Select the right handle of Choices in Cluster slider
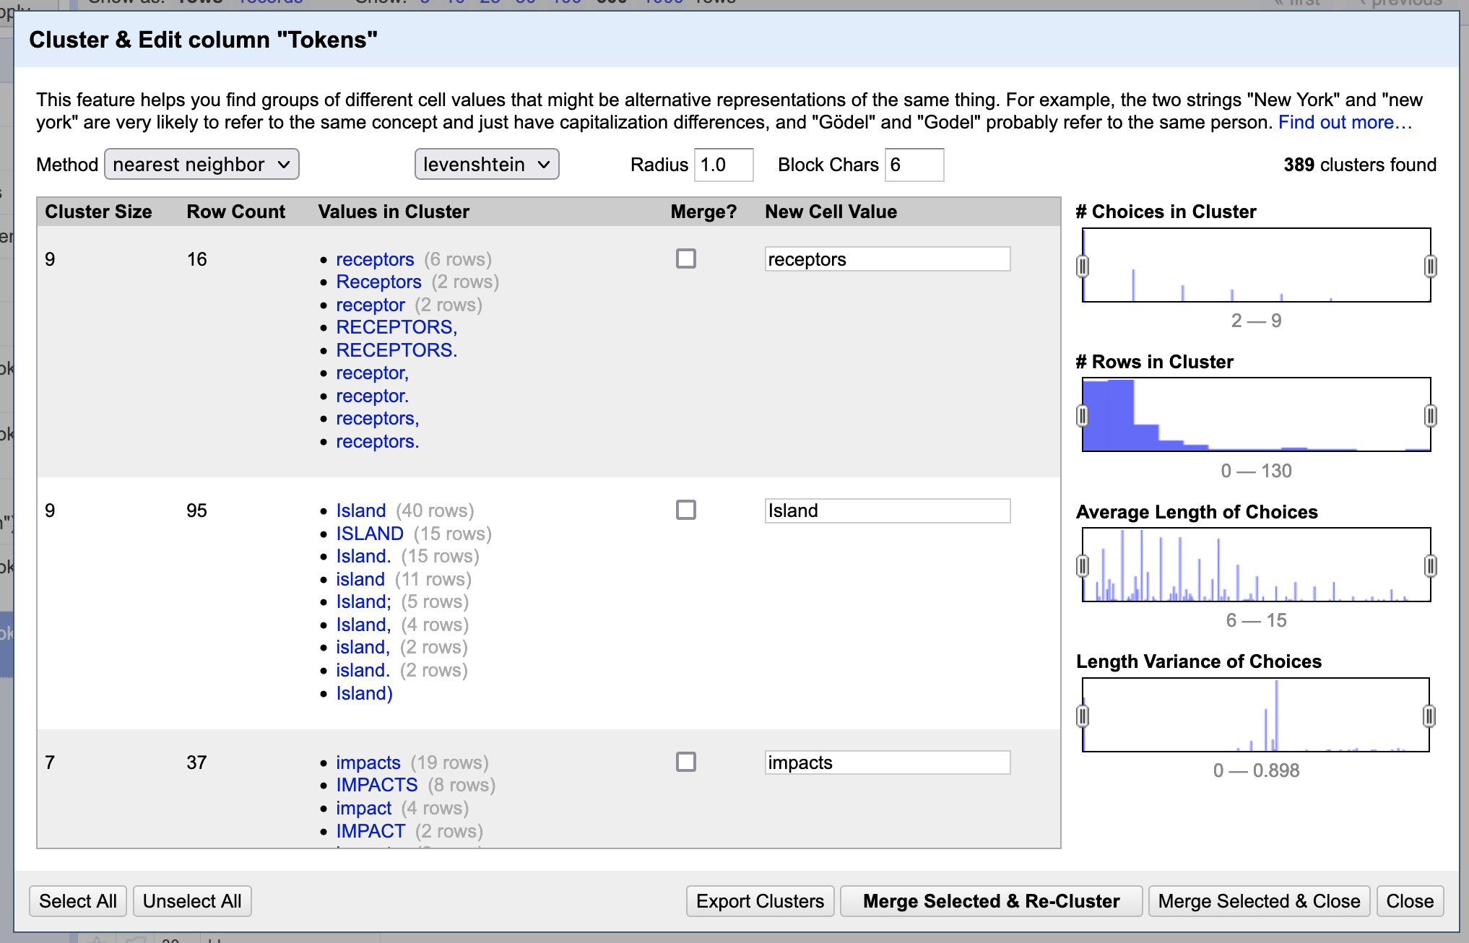The height and width of the screenshot is (943, 1469). click(1430, 266)
